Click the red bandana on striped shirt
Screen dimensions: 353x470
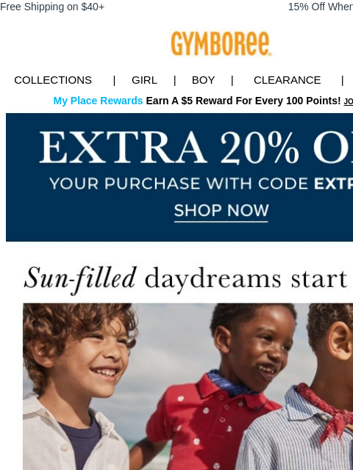tap(329, 411)
